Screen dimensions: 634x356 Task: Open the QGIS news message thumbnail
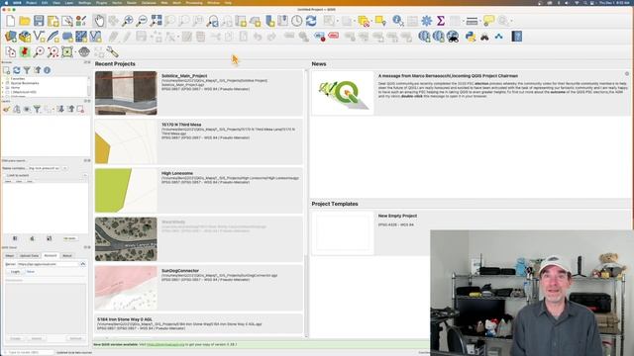click(x=343, y=93)
